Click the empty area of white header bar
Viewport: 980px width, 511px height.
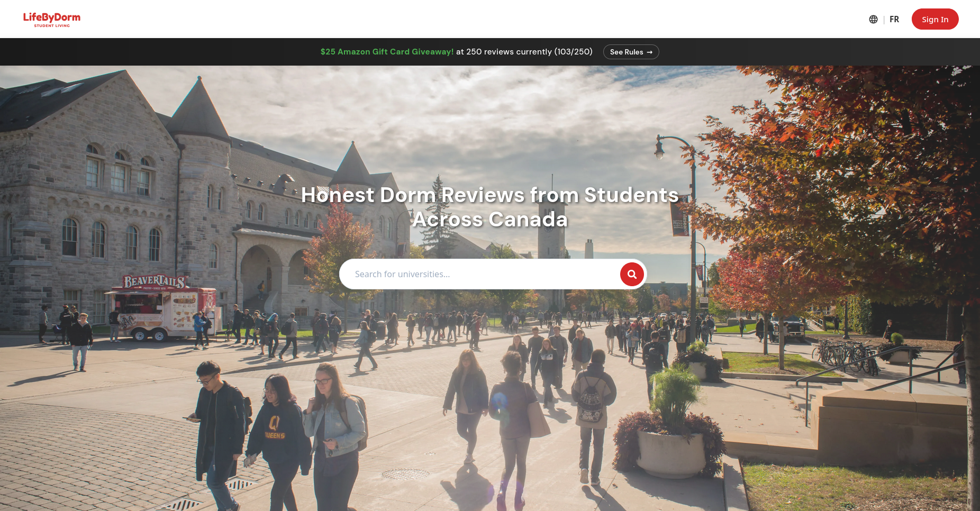tap(476, 19)
